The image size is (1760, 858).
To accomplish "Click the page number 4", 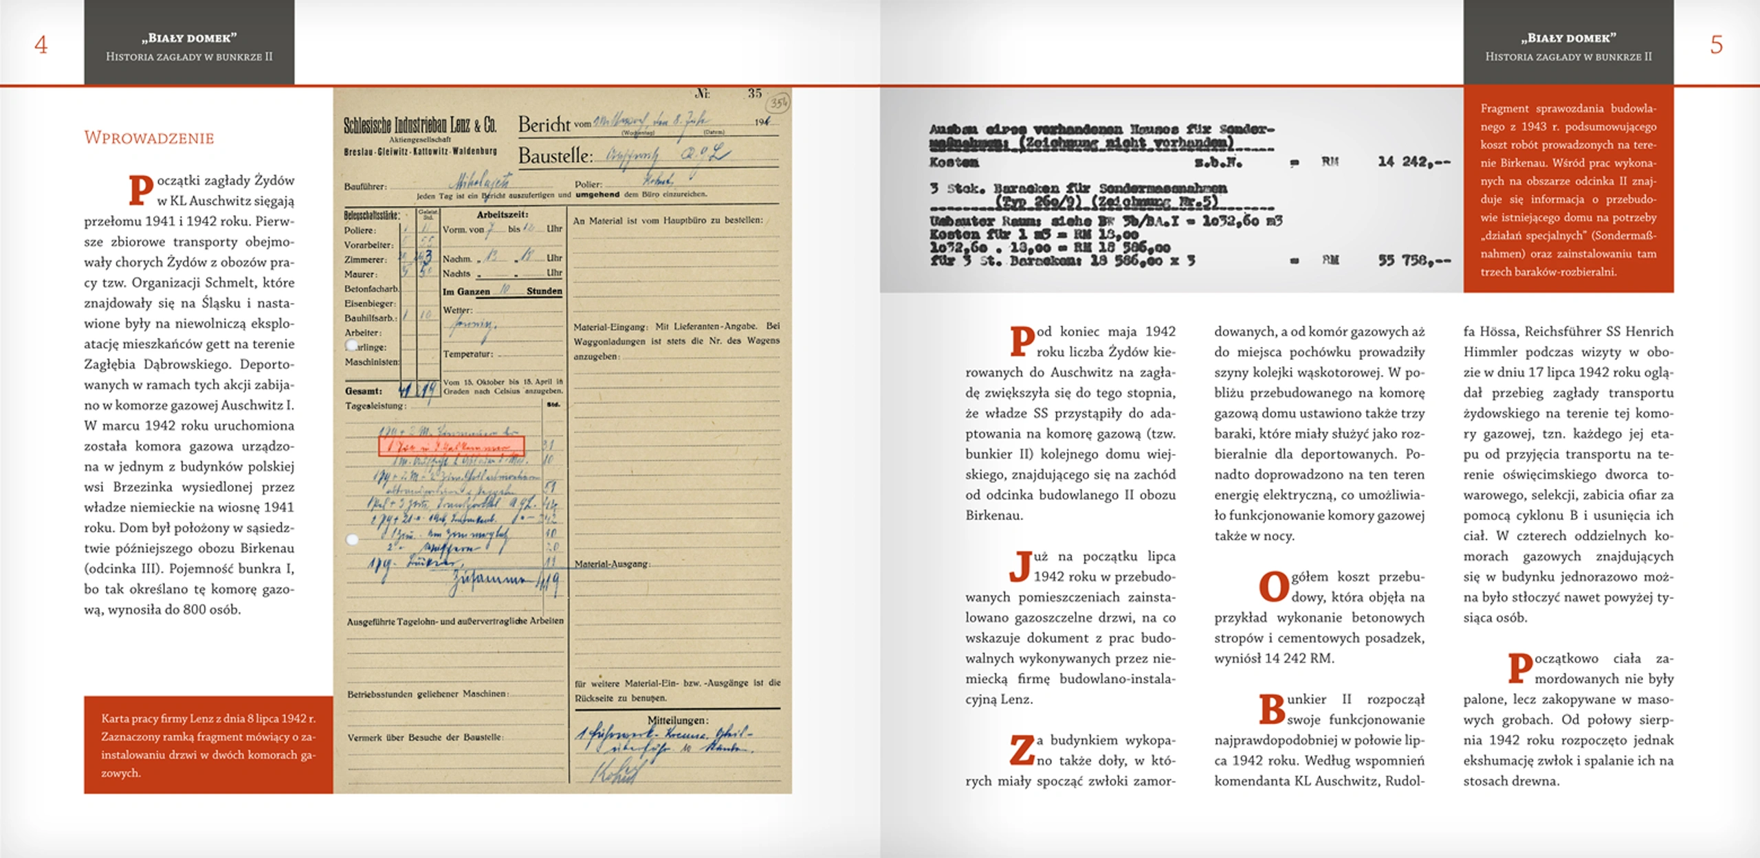I will [x=41, y=45].
